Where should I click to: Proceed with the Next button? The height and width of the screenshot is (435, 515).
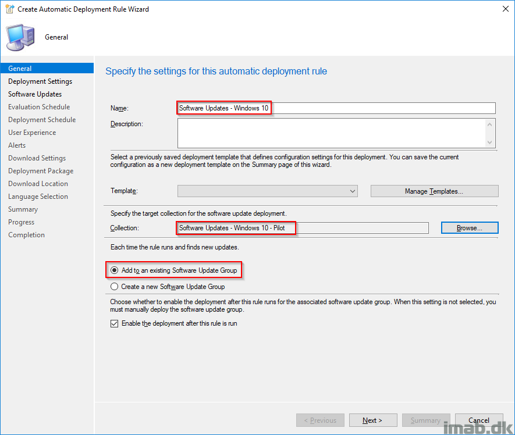point(373,420)
